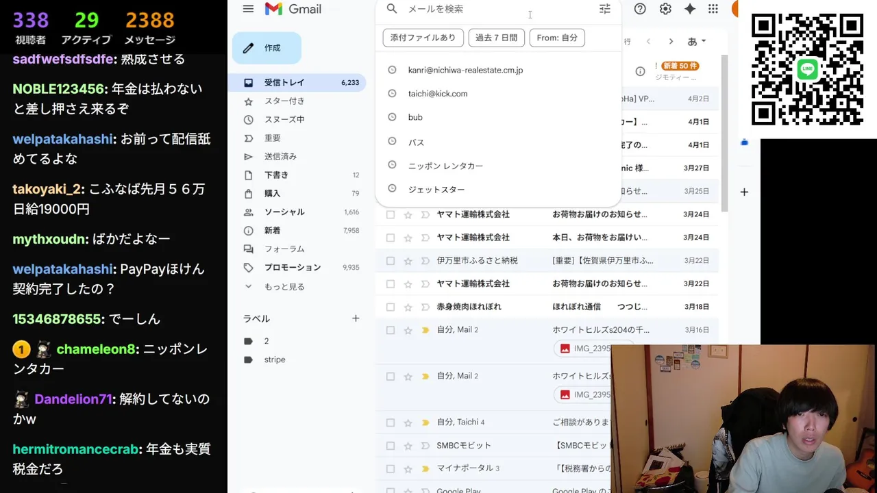Choose search suggestion kanri@nichiwa-realestate.cm.jp

pyautogui.click(x=498, y=70)
